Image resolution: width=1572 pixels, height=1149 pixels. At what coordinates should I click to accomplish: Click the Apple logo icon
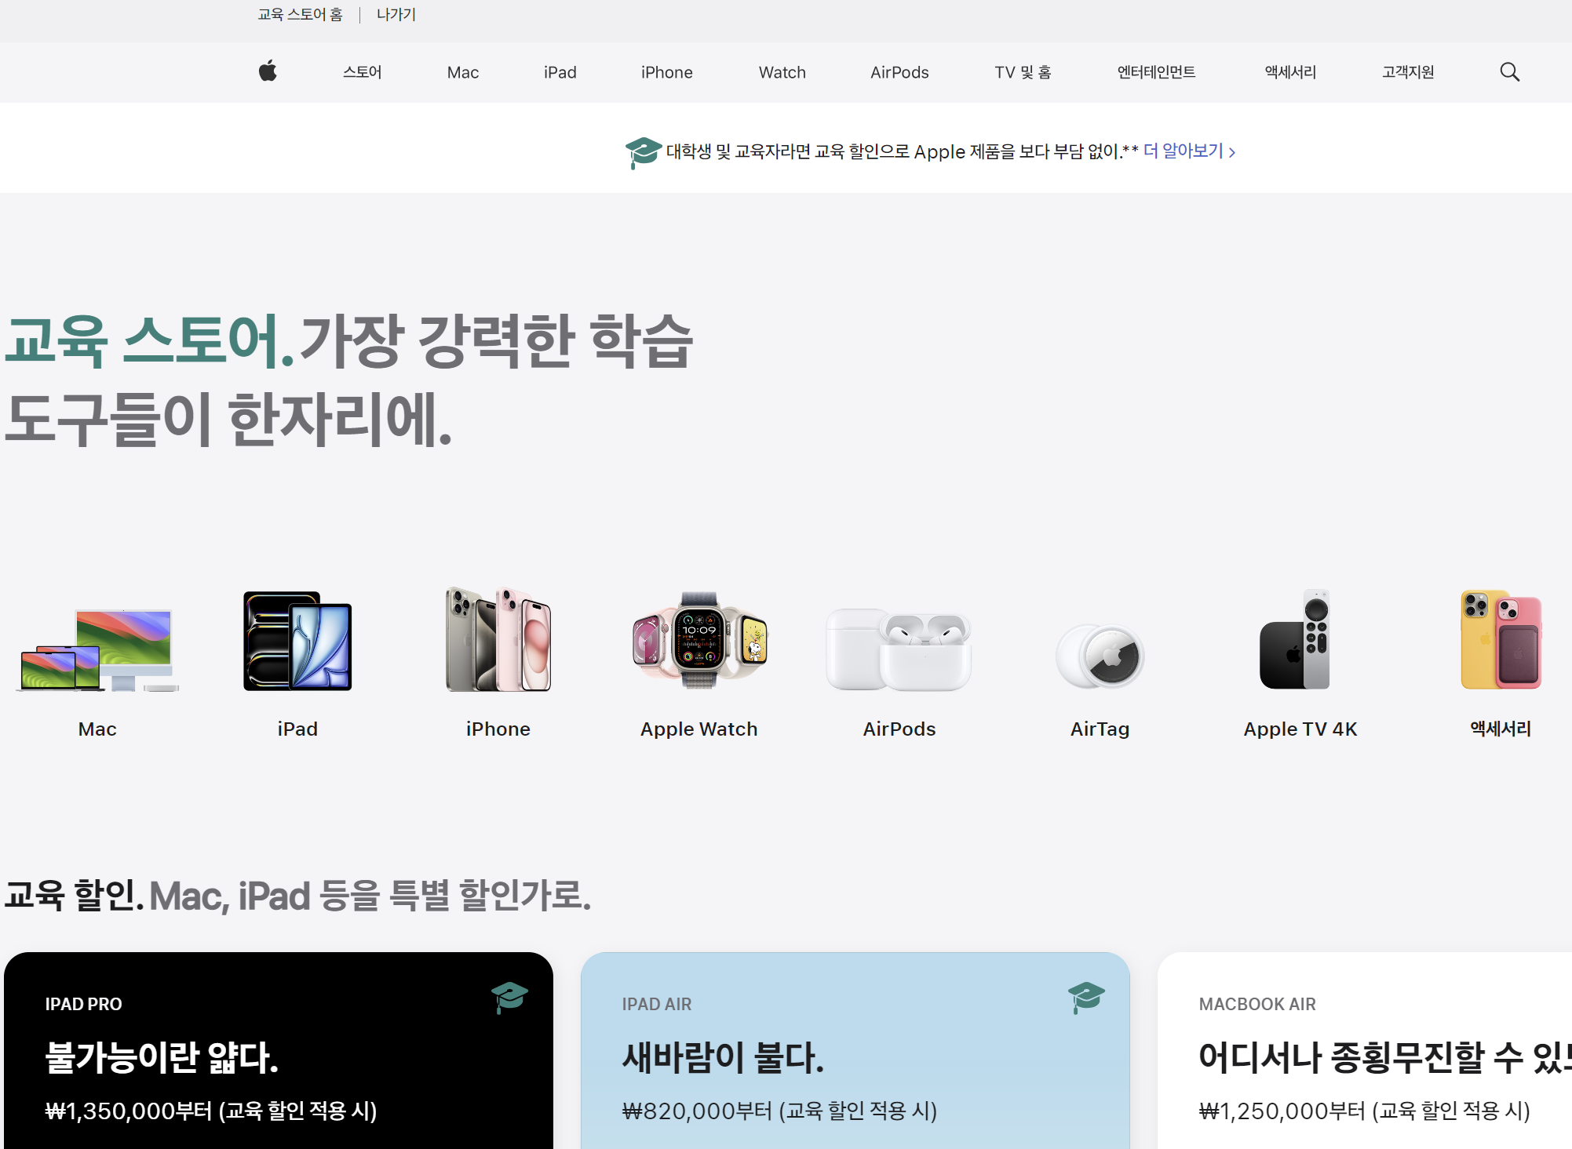(268, 71)
